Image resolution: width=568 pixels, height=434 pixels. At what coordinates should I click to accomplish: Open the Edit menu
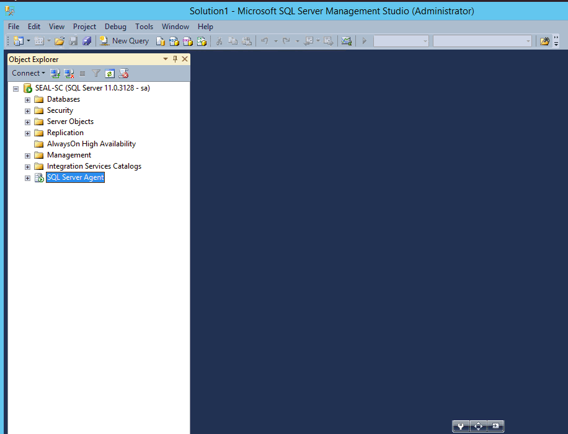(x=34, y=27)
